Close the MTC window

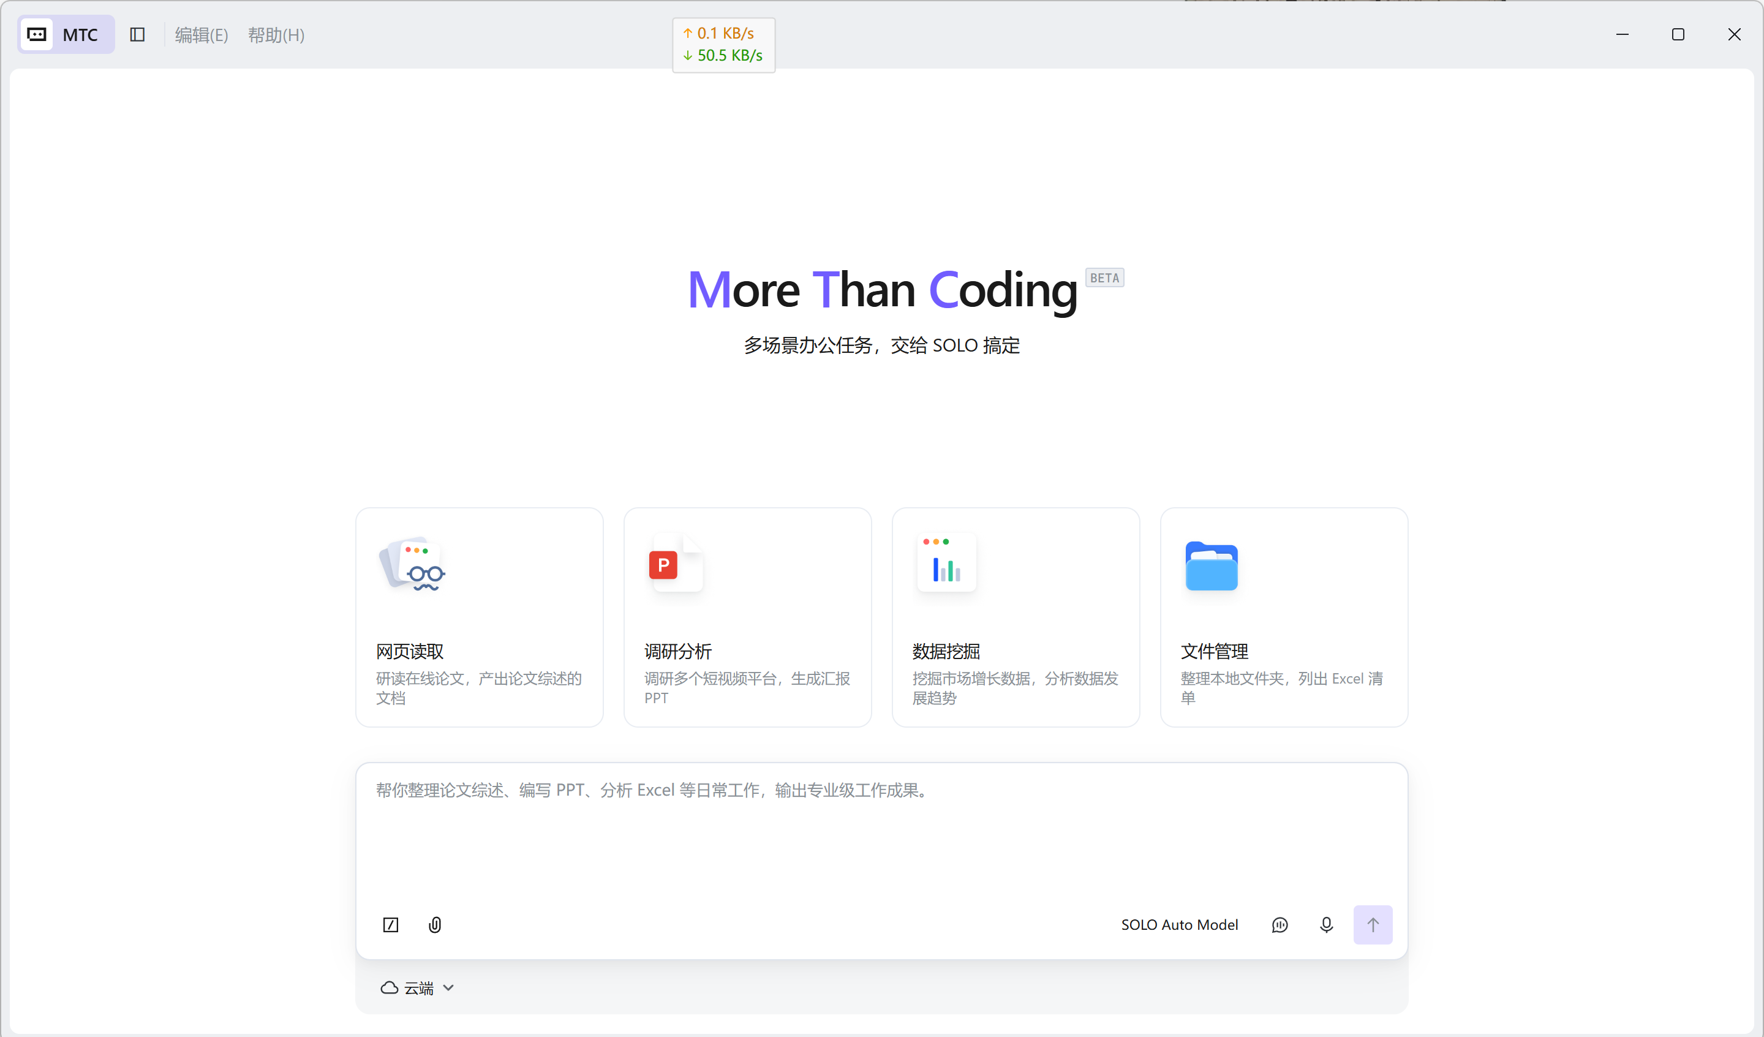[1734, 34]
